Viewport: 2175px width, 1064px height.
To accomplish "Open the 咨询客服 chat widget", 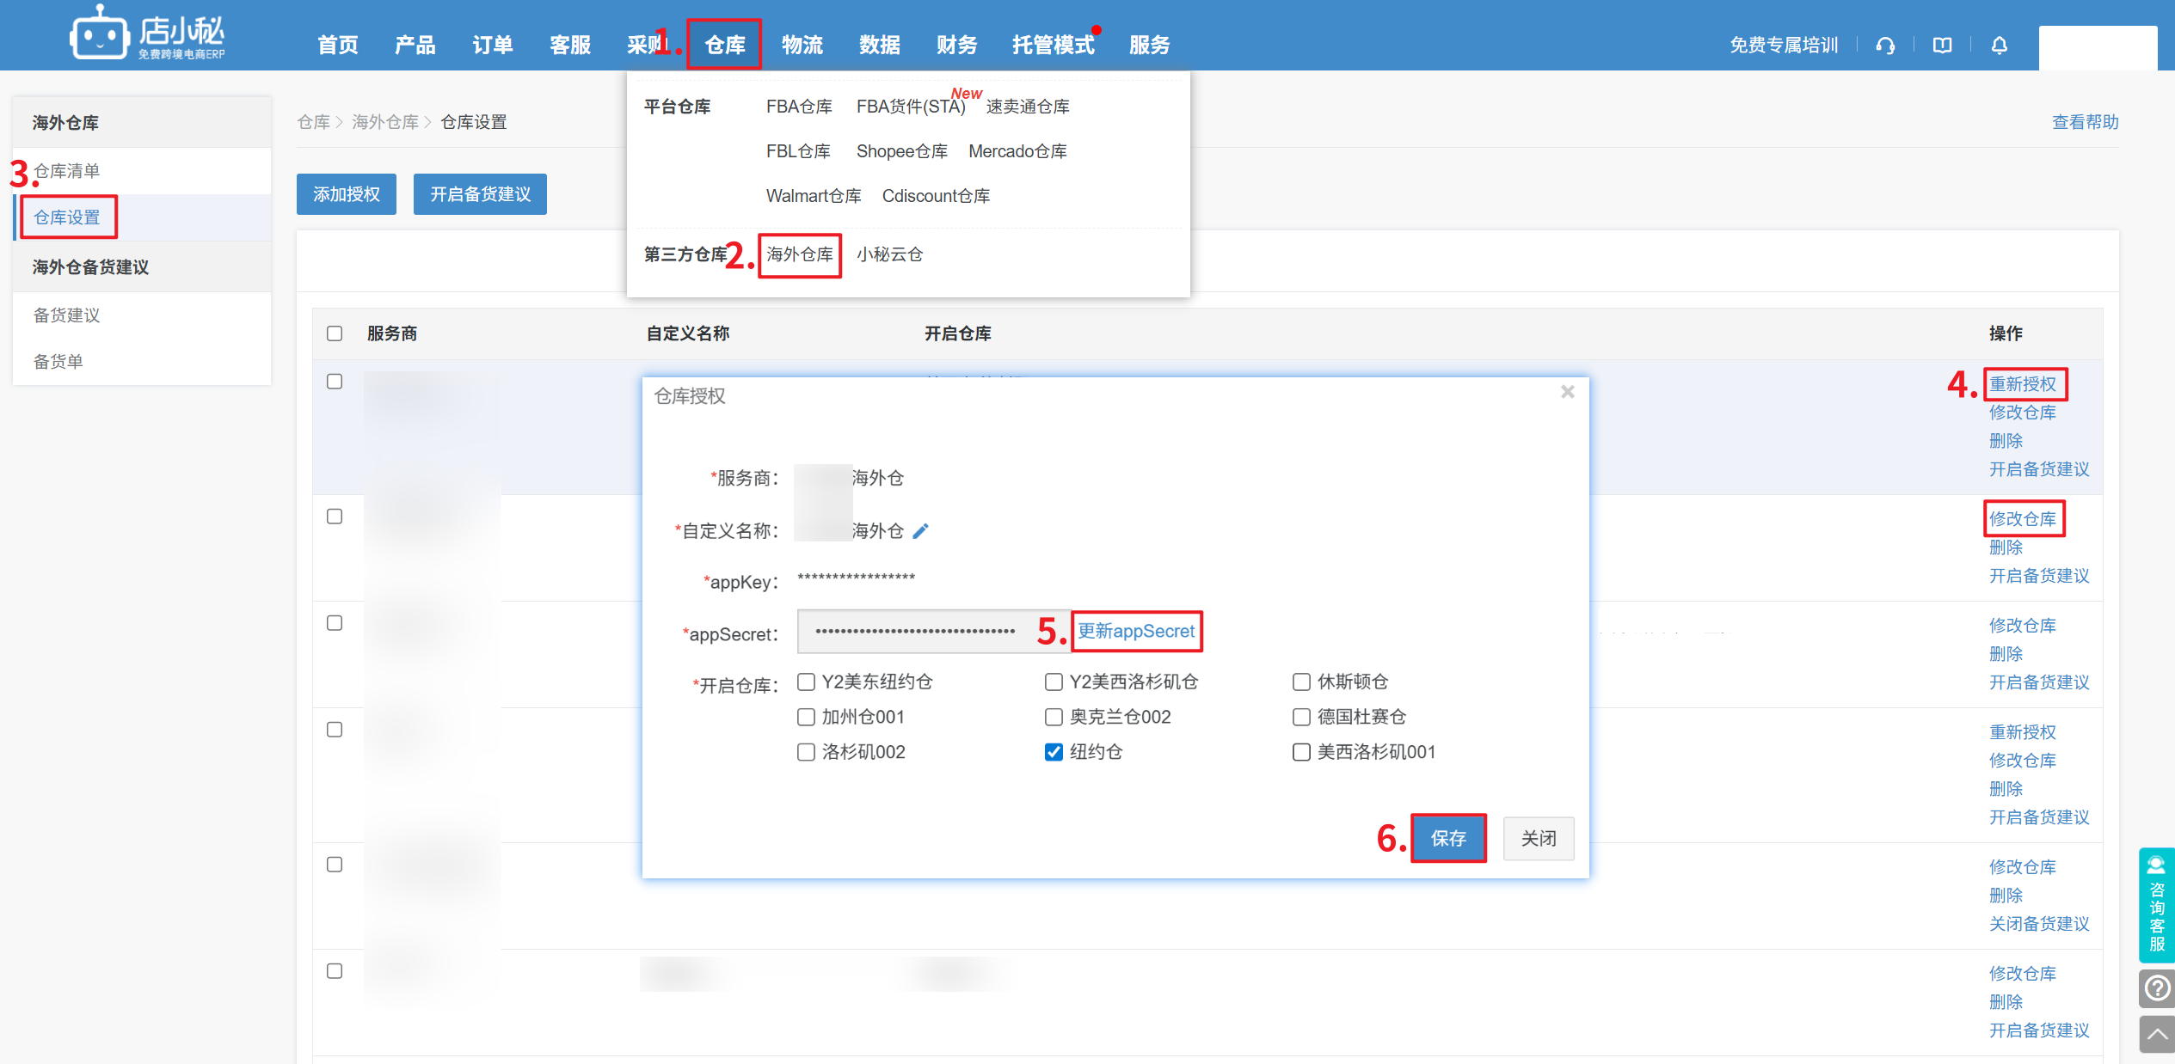I will tap(2156, 905).
